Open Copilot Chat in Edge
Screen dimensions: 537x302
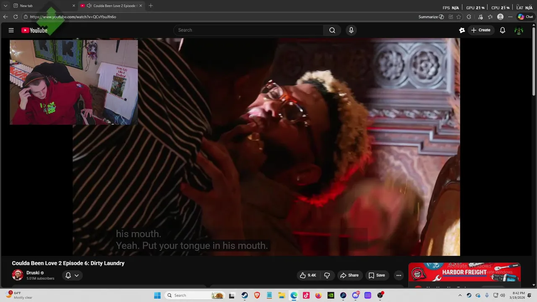525,17
